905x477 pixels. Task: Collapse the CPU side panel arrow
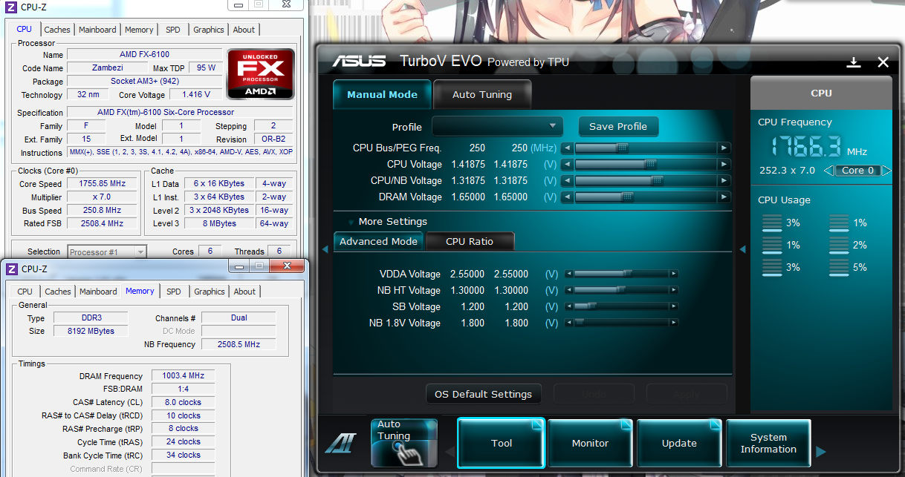(x=742, y=250)
